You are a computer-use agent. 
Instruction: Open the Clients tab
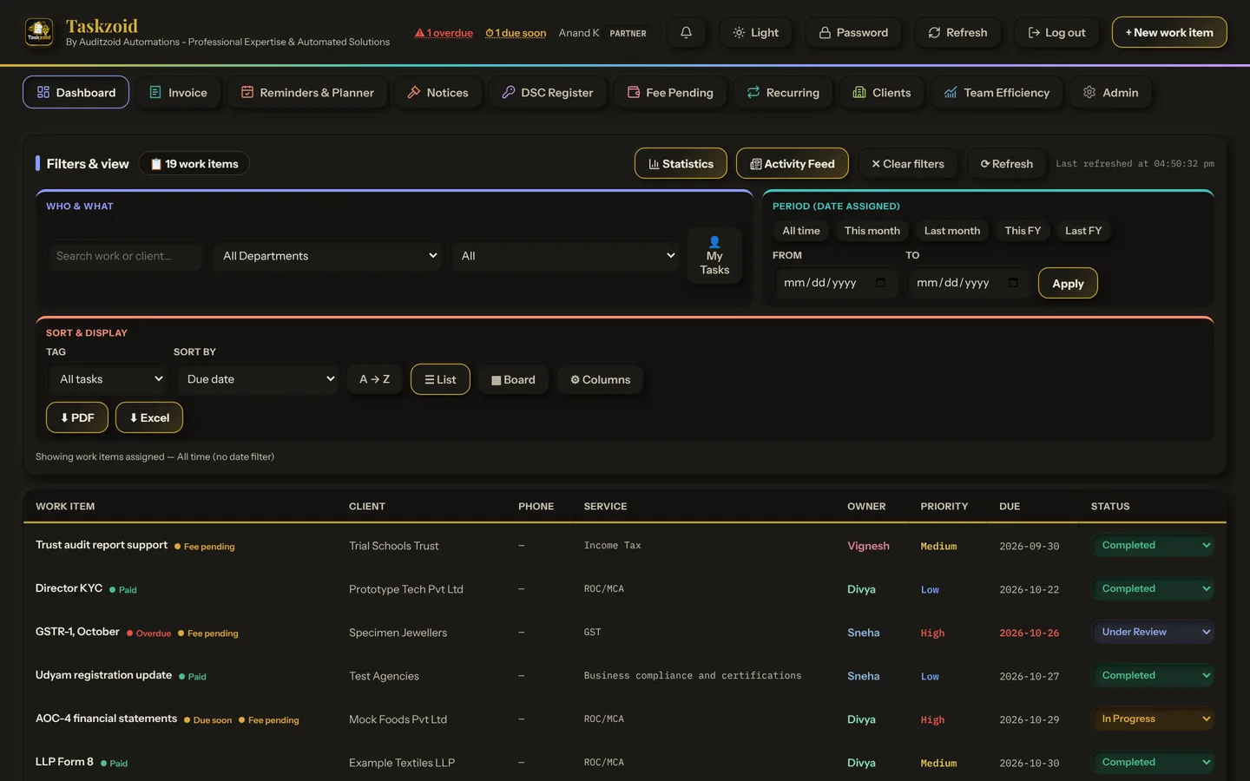coord(882,92)
